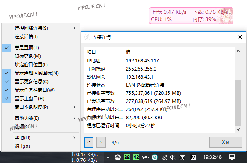The image size is (247, 163).
Task: Click the M input method tray icon
Action: pos(193,157)
